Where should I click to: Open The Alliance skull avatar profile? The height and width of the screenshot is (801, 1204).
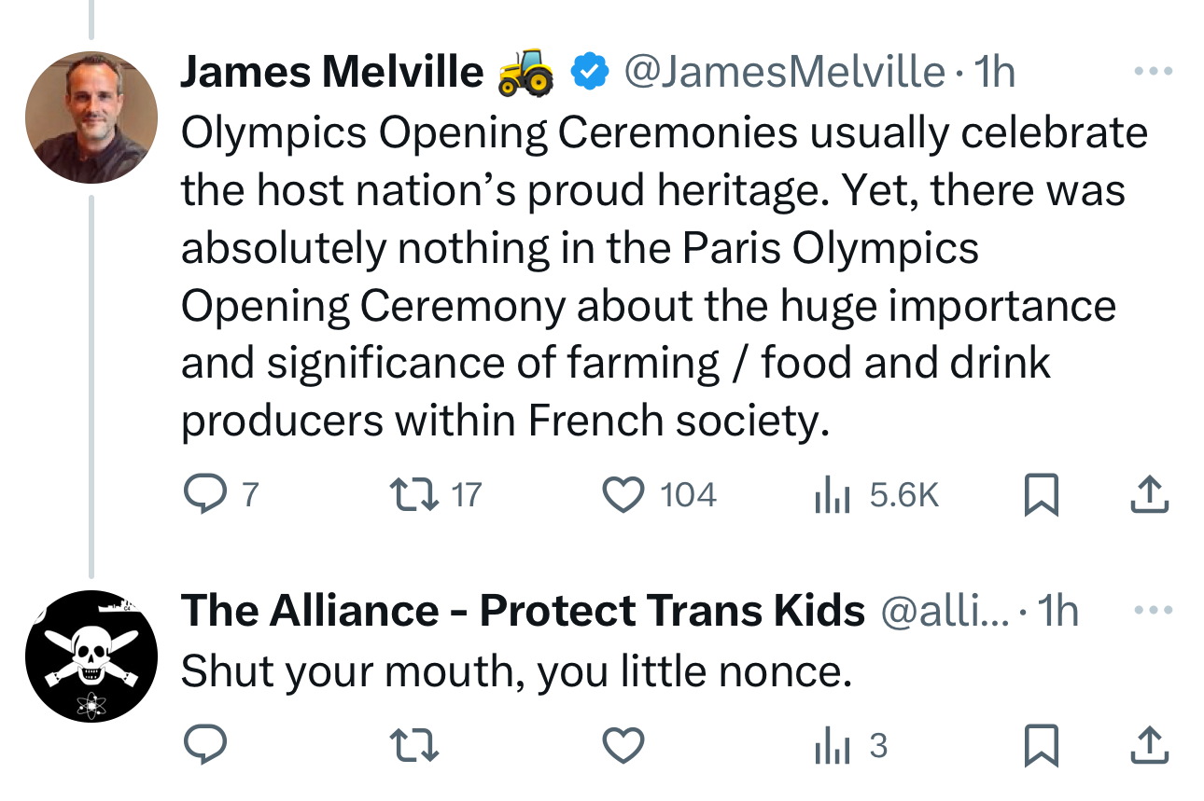tap(91, 656)
